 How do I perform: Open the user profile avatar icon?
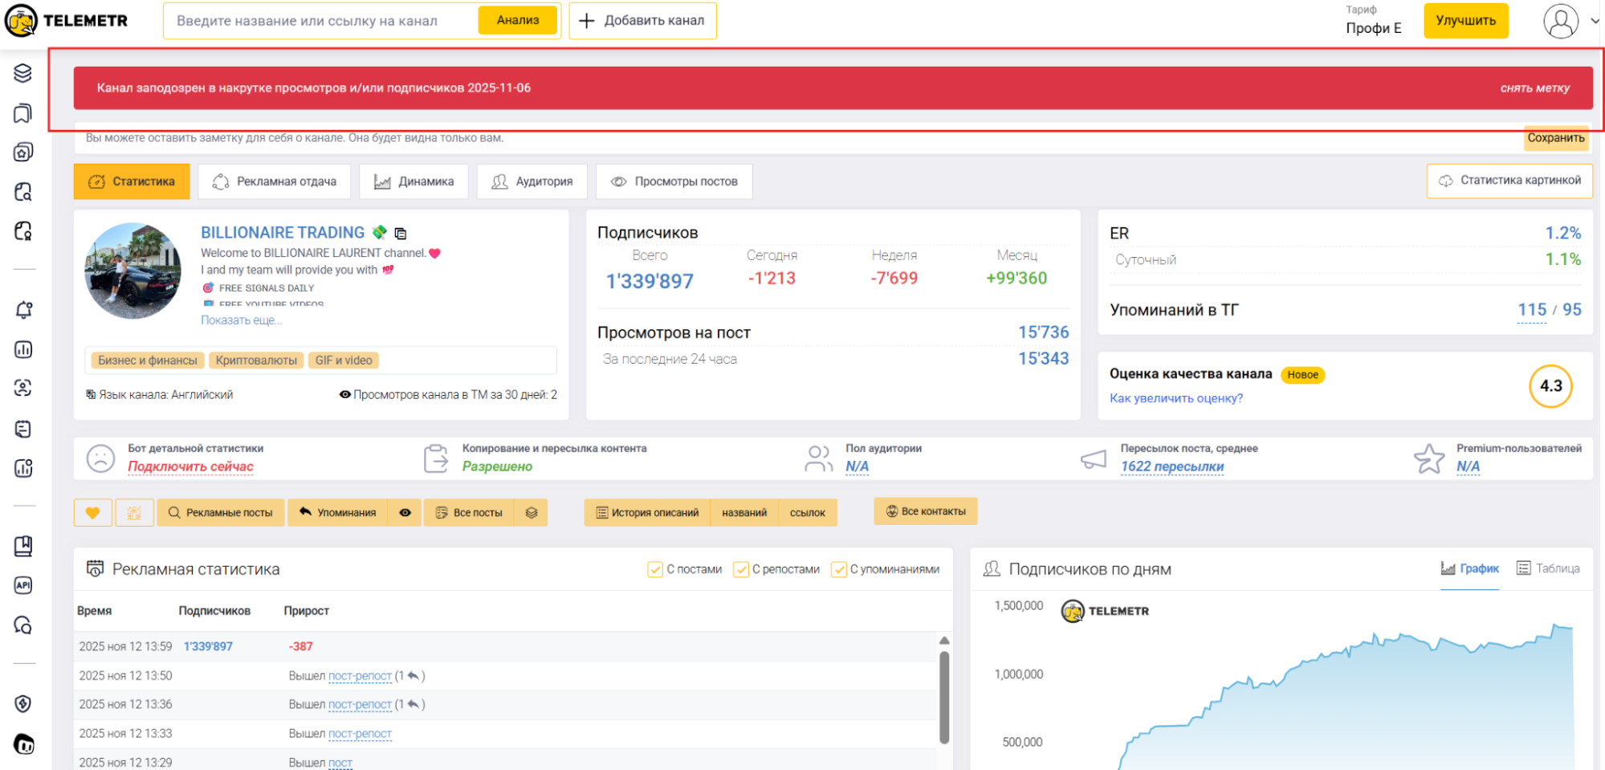pyautogui.click(x=1560, y=22)
